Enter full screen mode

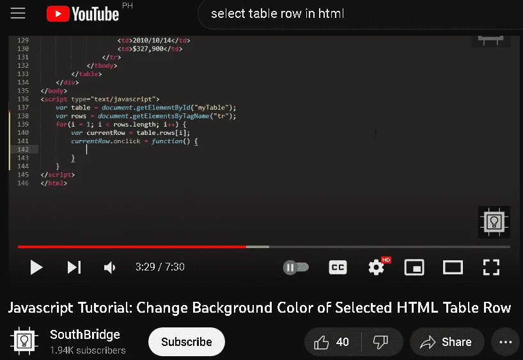[x=491, y=267]
